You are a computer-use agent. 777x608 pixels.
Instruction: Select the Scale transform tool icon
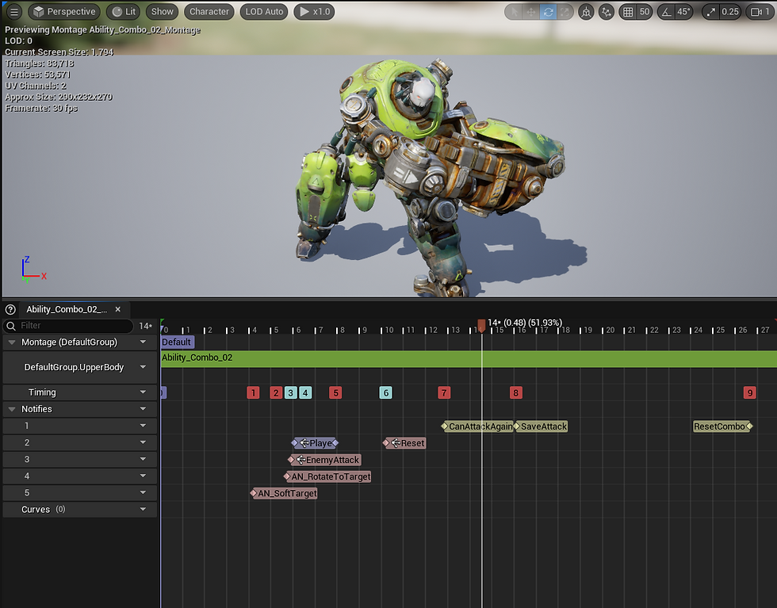coord(565,12)
